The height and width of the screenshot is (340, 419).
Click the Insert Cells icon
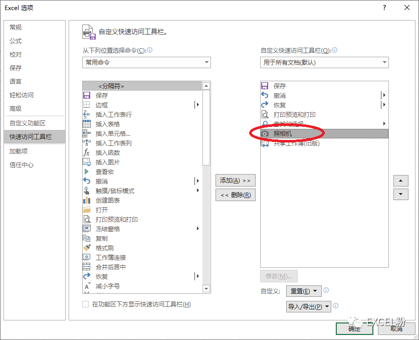pos(87,133)
